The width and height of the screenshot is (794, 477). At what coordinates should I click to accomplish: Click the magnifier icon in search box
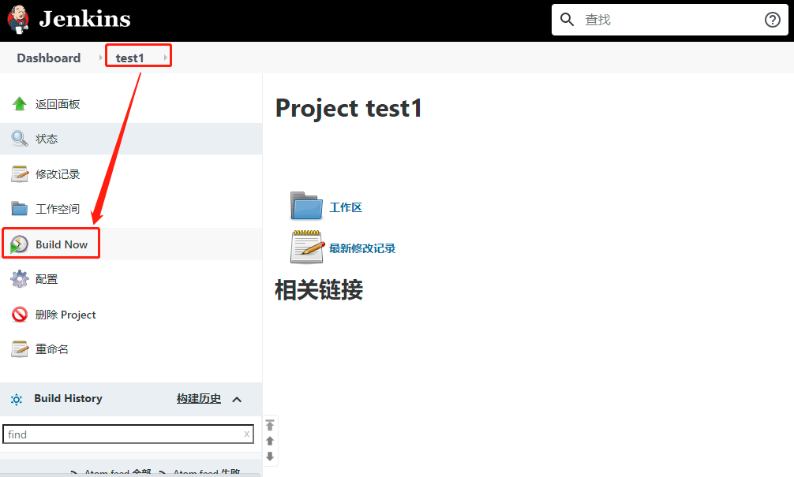(567, 20)
